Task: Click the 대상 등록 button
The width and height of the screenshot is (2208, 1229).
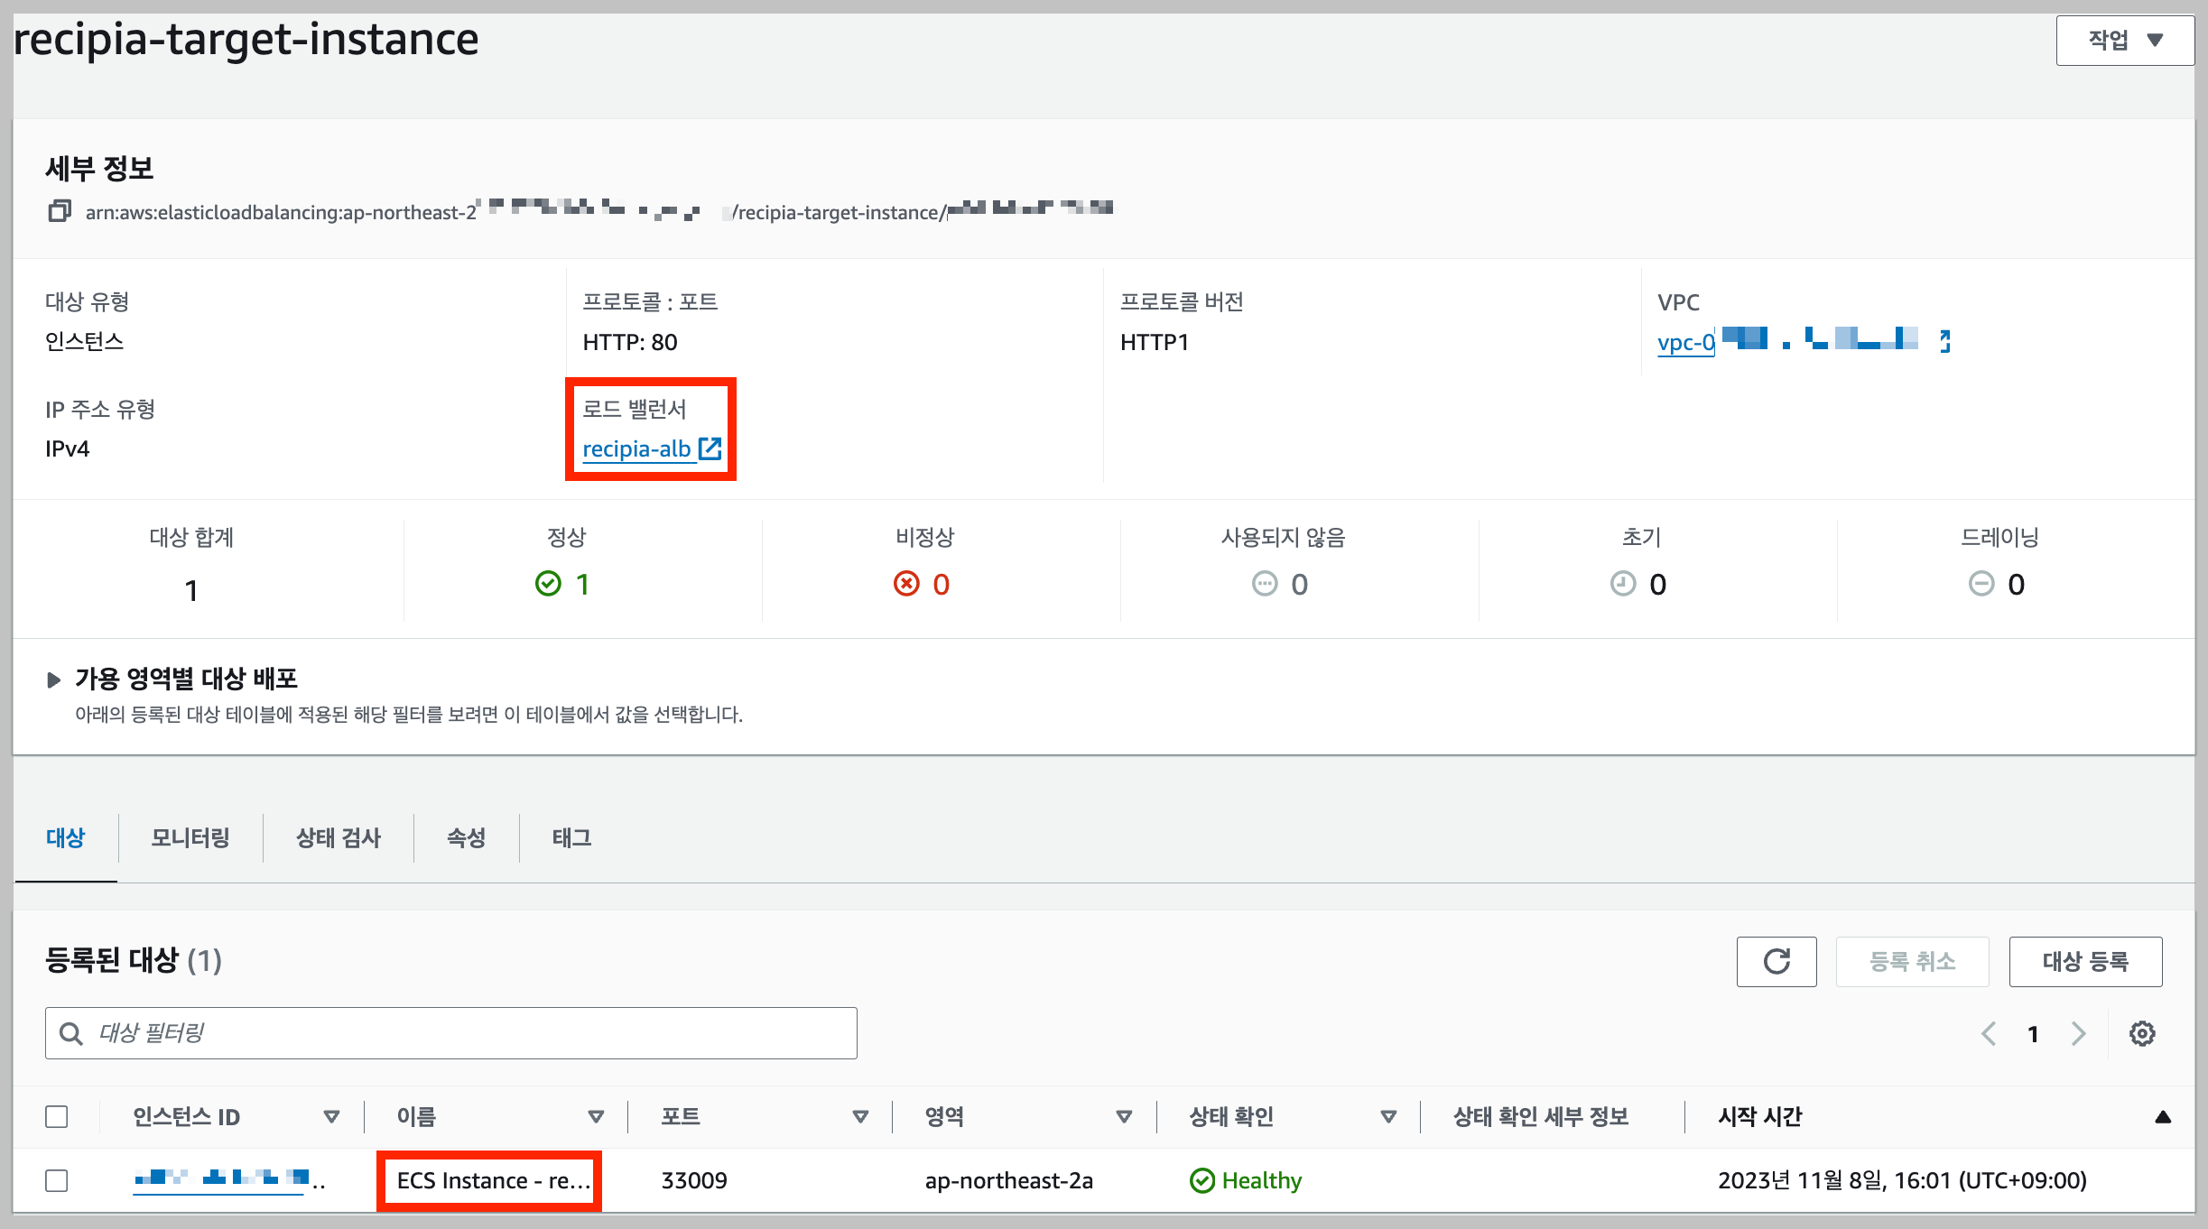Action: point(2084,961)
